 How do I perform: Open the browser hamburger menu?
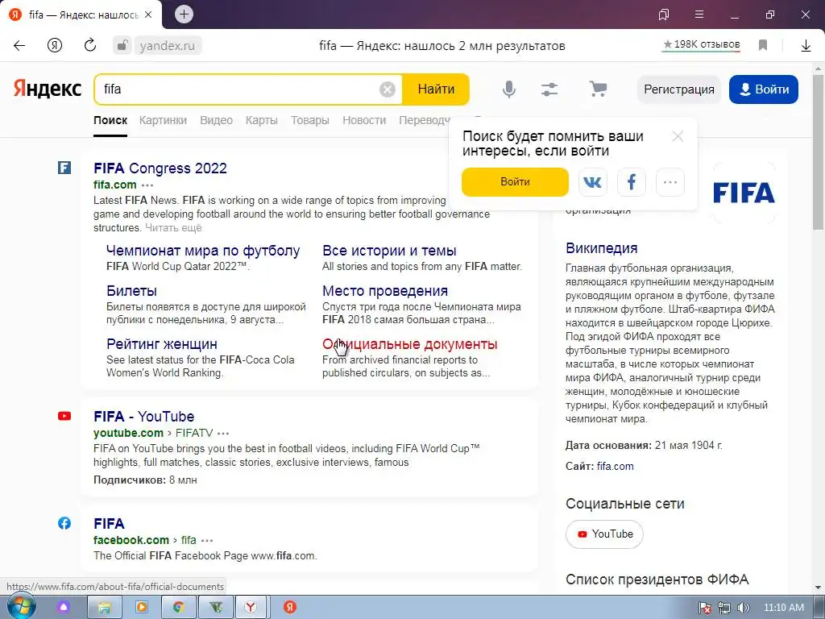tap(699, 15)
